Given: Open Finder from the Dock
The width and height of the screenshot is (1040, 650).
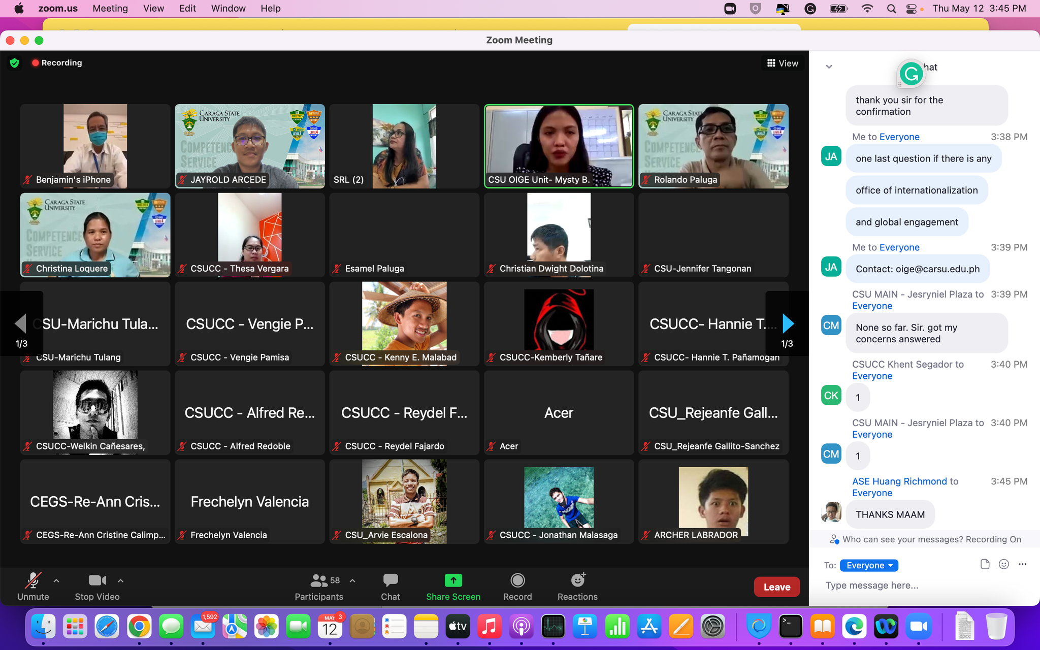Looking at the screenshot, I should tap(43, 627).
